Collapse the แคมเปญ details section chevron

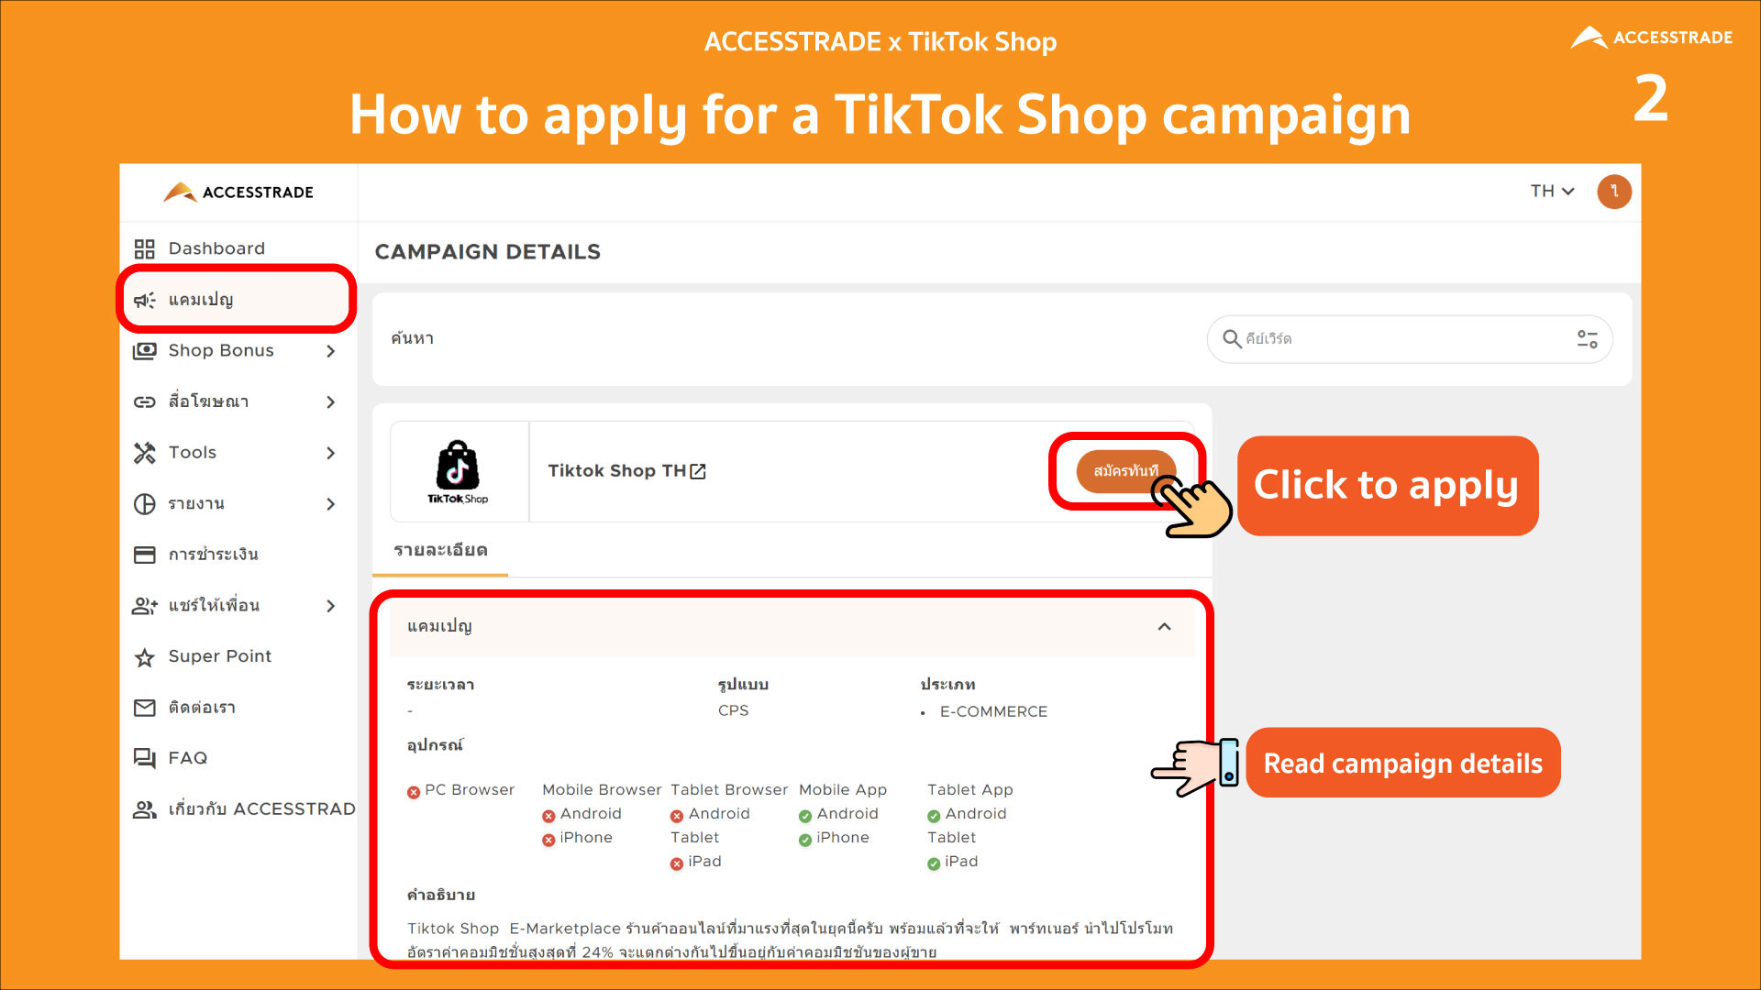pos(1165,627)
